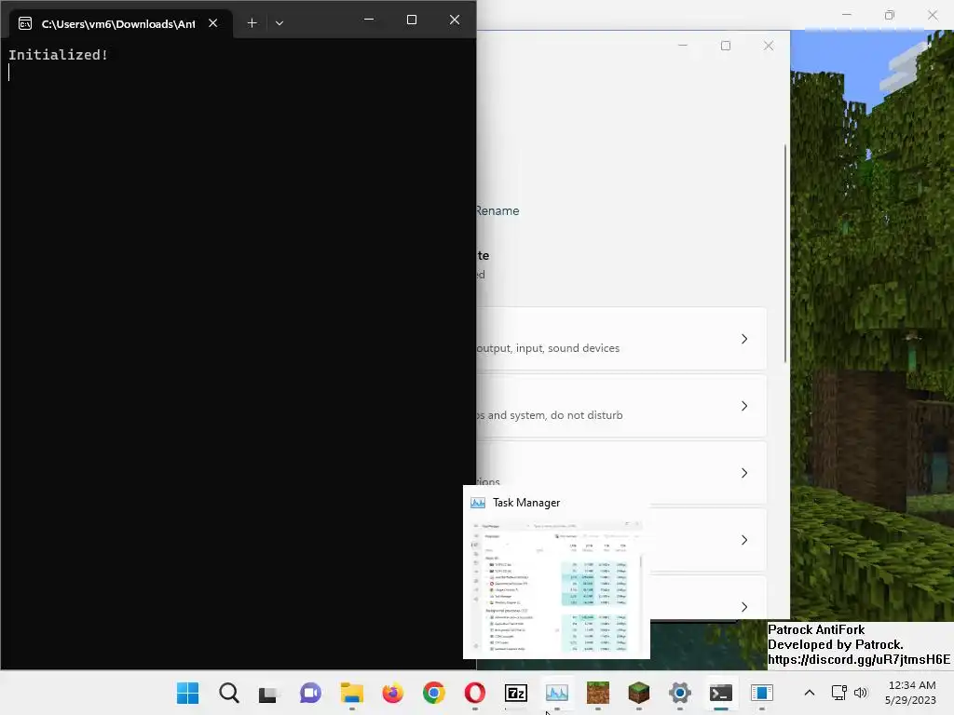Open the fourth Settings row chevron
954x715 pixels.
(744, 540)
